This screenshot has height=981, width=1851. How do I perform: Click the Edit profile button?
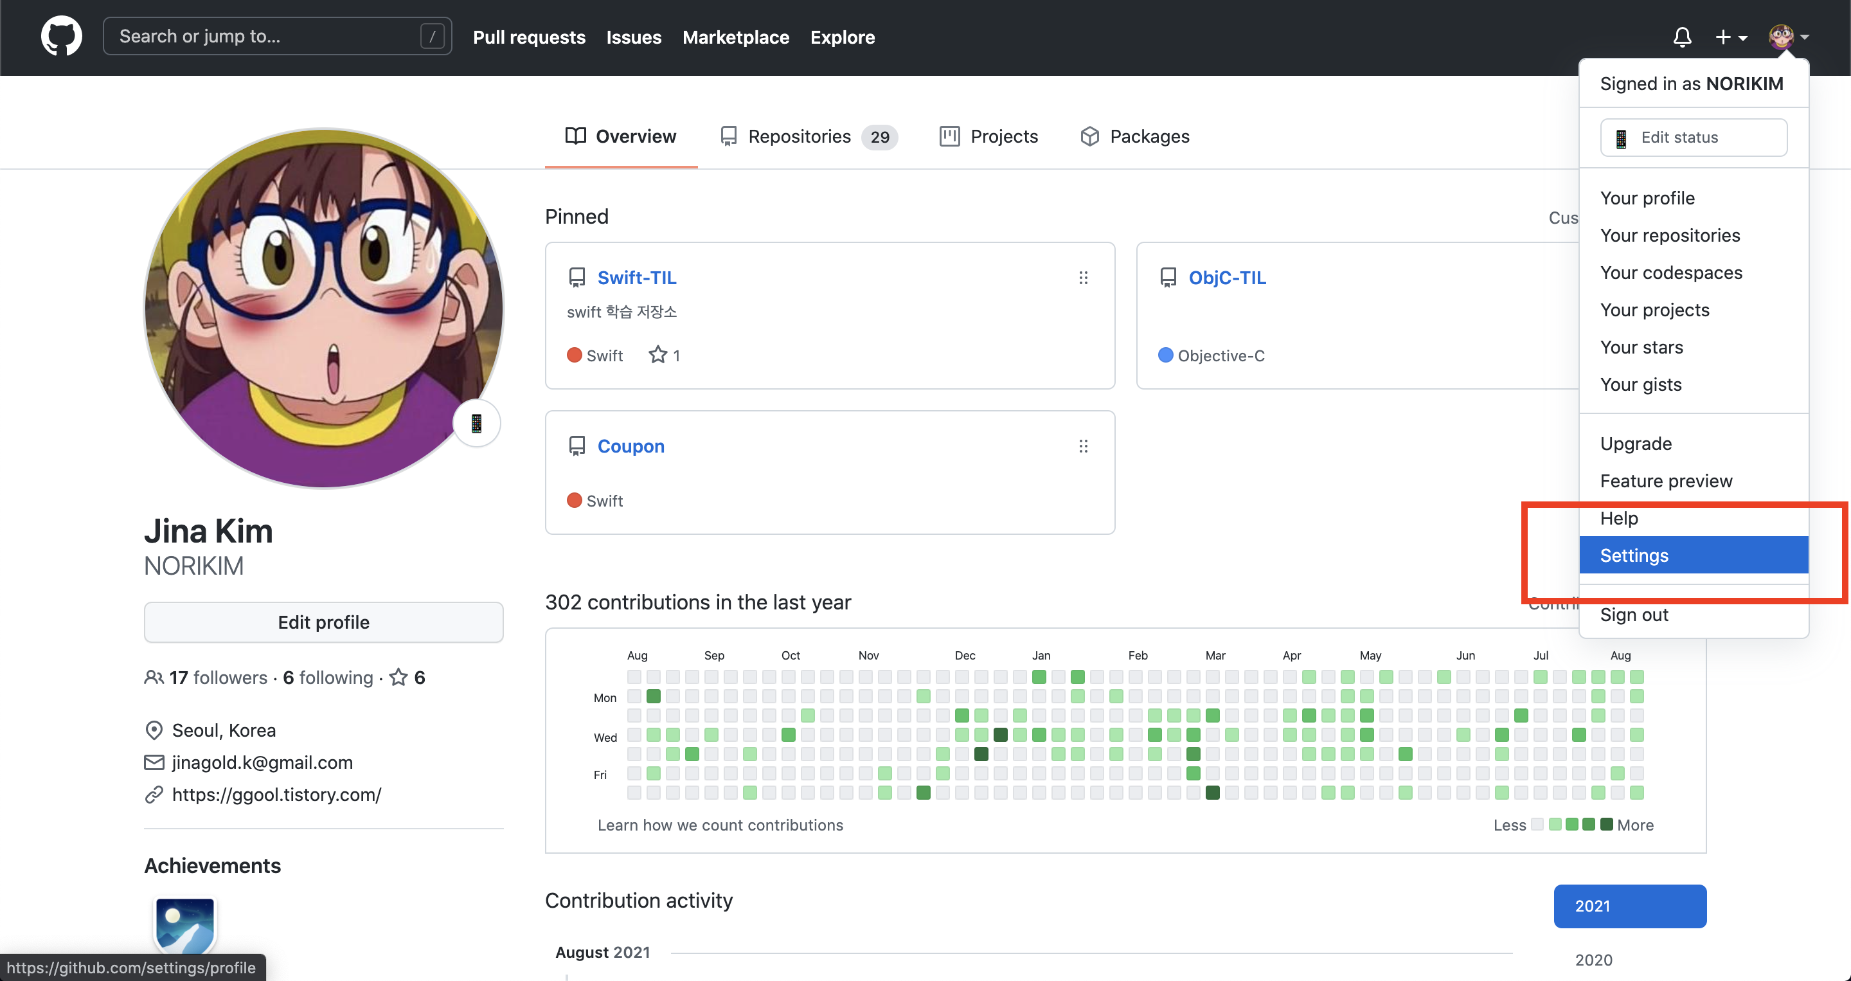[323, 622]
